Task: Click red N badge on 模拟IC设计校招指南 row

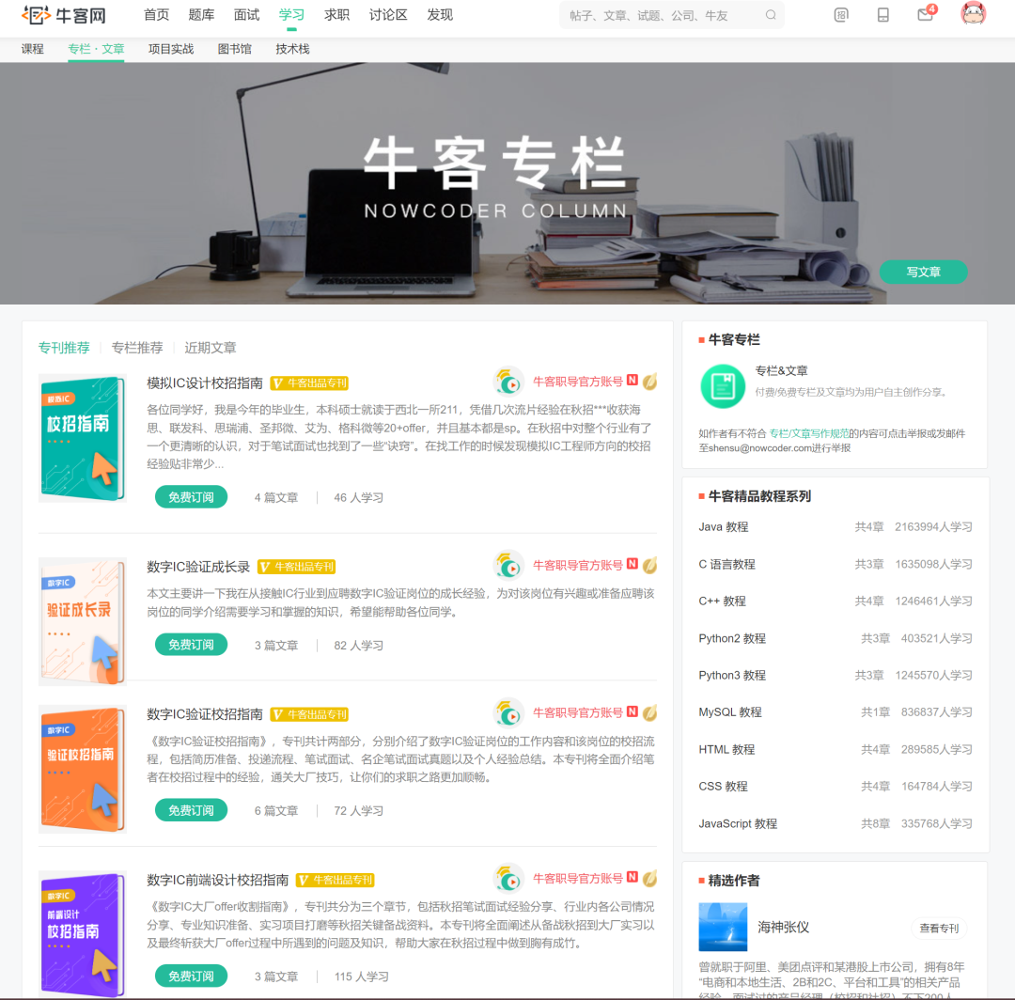Action: coord(632,380)
